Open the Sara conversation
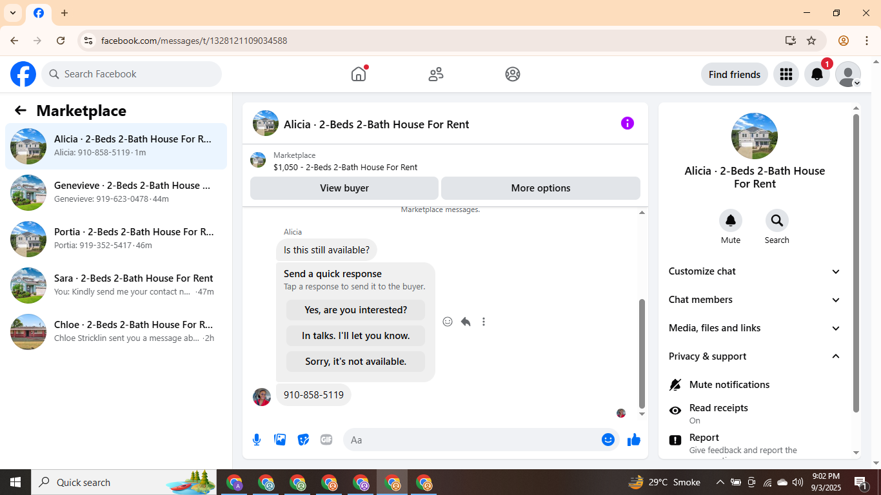The image size is (881, 495). [x=116, y=286]
